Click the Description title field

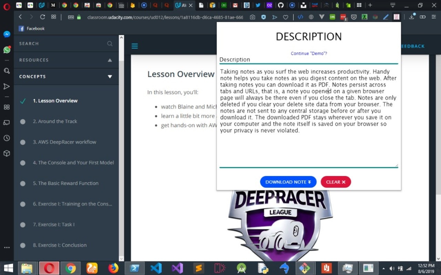tap(309, 59)
